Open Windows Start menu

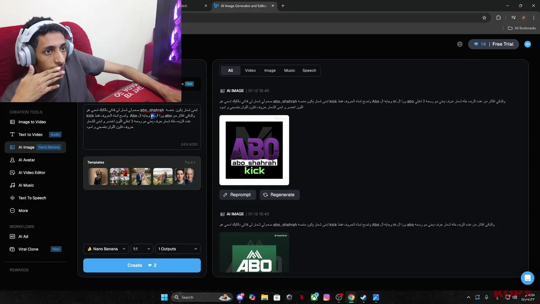(164, 297)
